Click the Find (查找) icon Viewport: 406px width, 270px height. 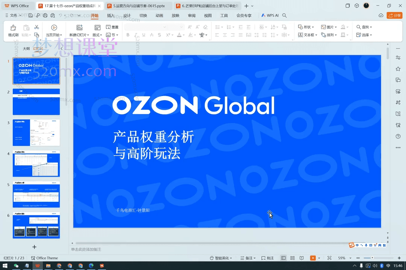click(x=360, y=27)
